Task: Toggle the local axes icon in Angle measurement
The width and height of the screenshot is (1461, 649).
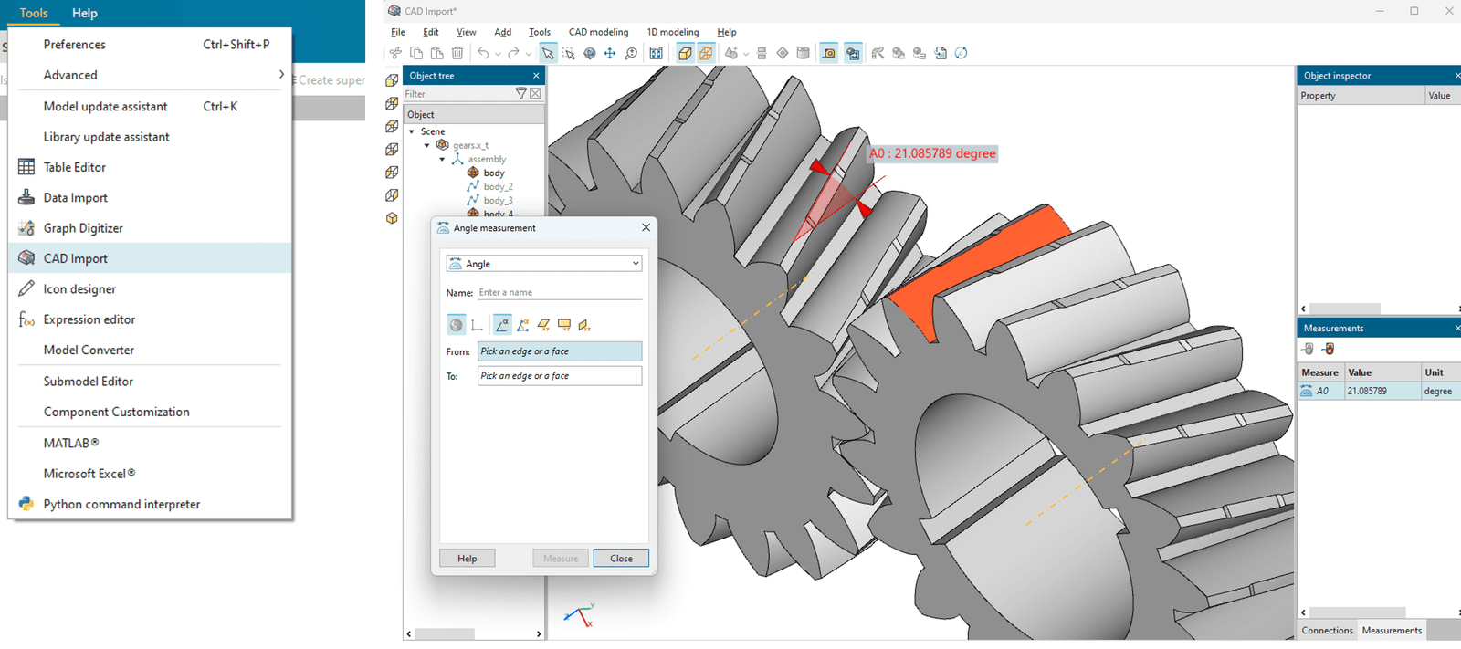Action: (x=478, y=325)
